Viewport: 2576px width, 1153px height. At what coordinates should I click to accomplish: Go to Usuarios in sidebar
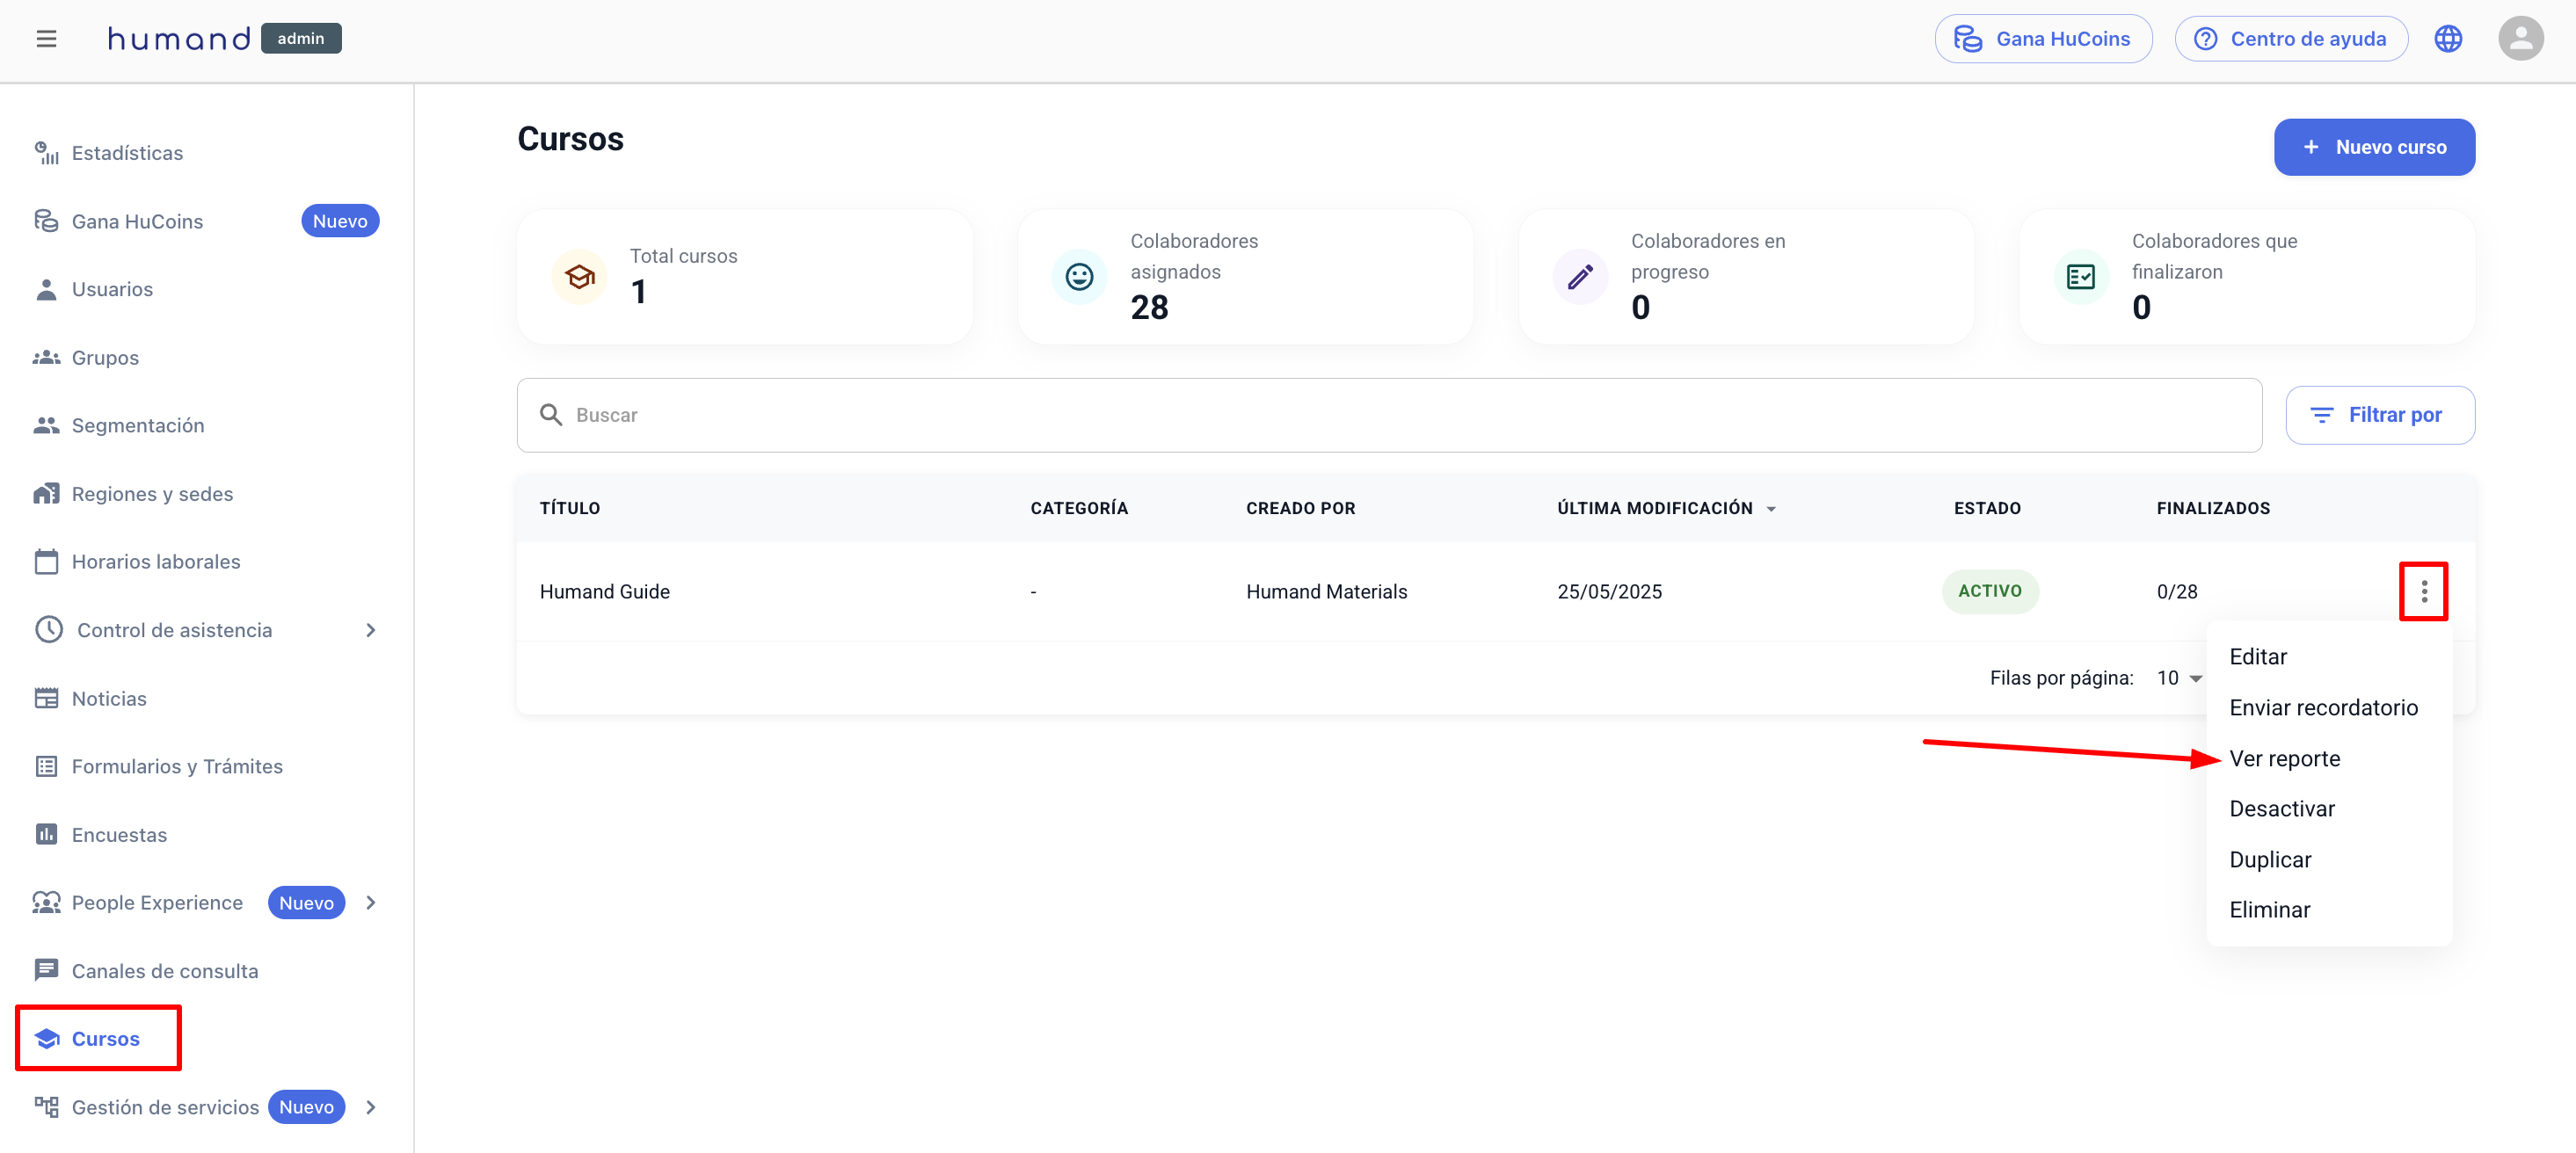pyautogui.click(x=112, y=289)
